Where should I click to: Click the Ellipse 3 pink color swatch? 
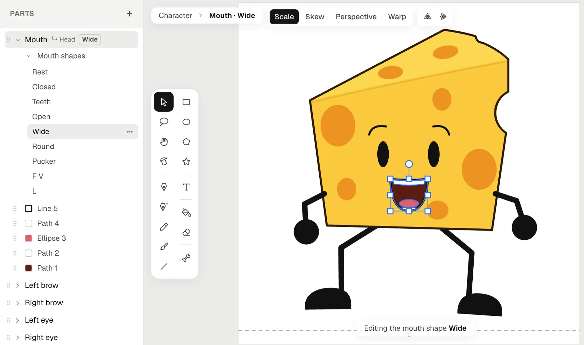(29, 238)
